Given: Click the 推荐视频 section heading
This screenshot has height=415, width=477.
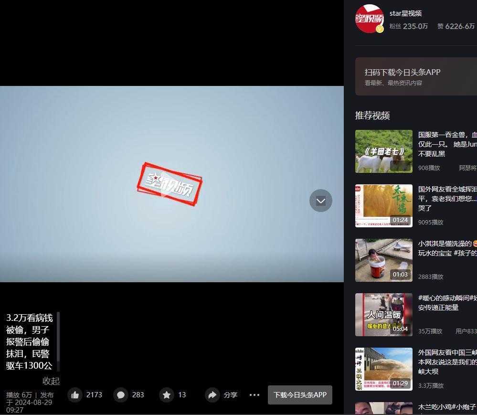Looking at the screenshot, I should pos(372,116).
